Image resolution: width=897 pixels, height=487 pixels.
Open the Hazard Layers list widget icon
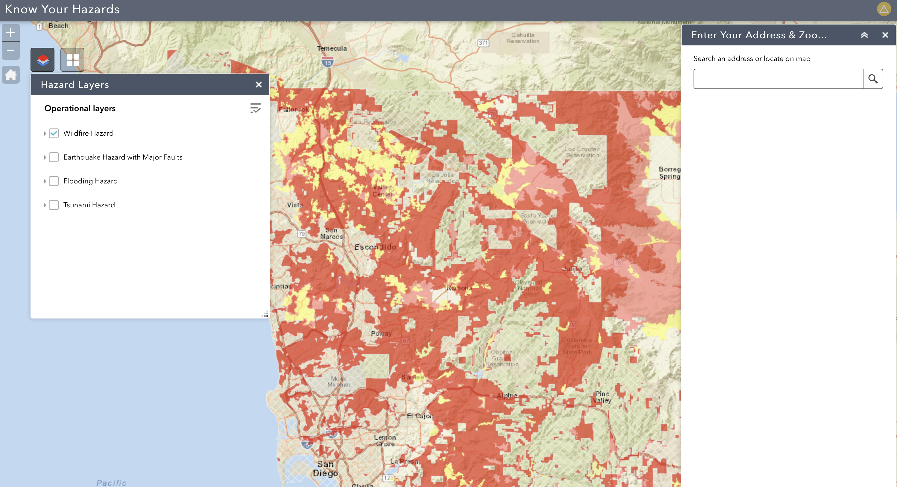[42, 60]
